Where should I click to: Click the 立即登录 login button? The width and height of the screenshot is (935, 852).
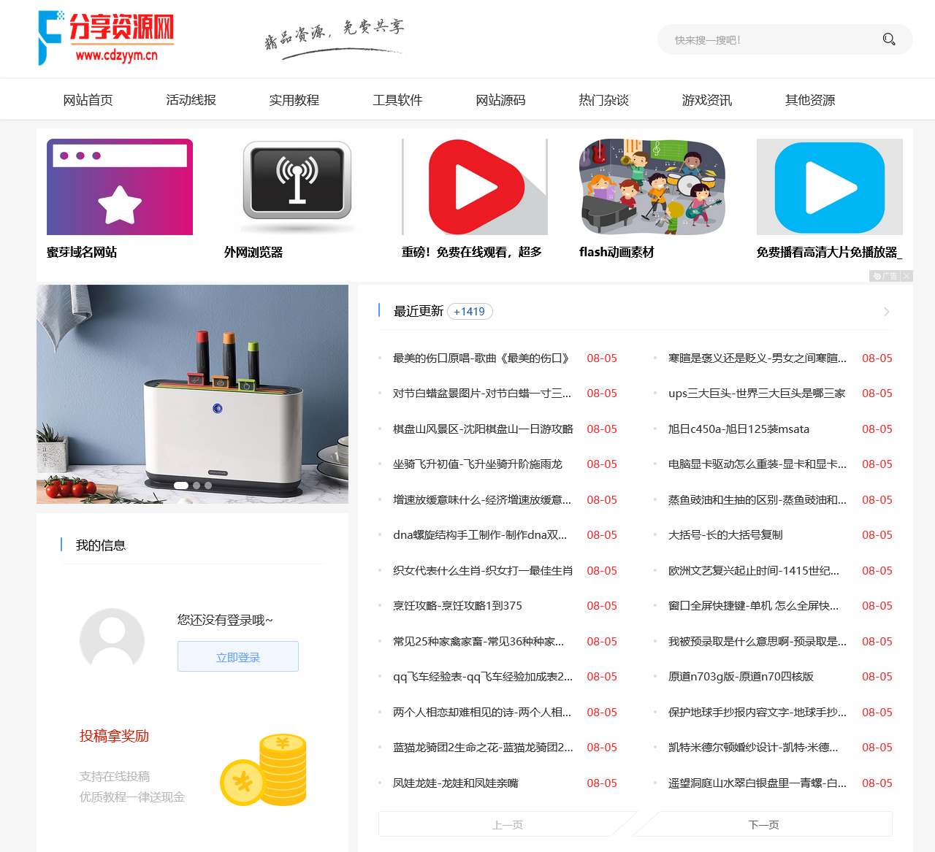point(238,656)
